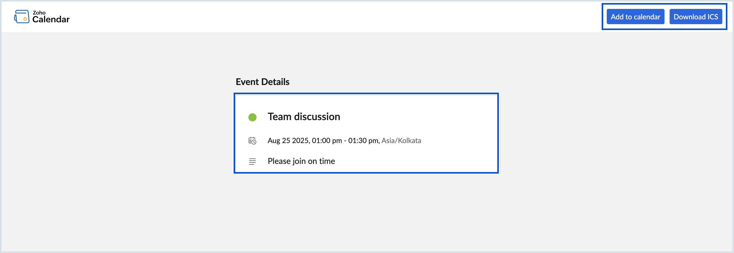Click the Please join on time description

pos(301,161)
